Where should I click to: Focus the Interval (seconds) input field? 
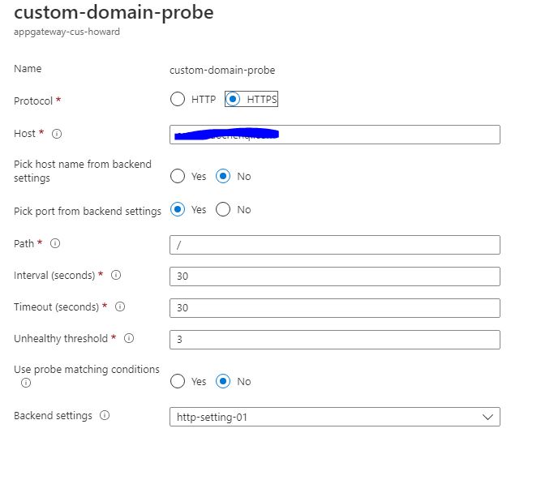point(334,276)
